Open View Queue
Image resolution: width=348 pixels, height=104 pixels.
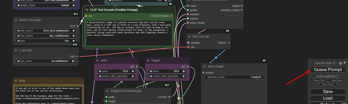tap(337, 80)
